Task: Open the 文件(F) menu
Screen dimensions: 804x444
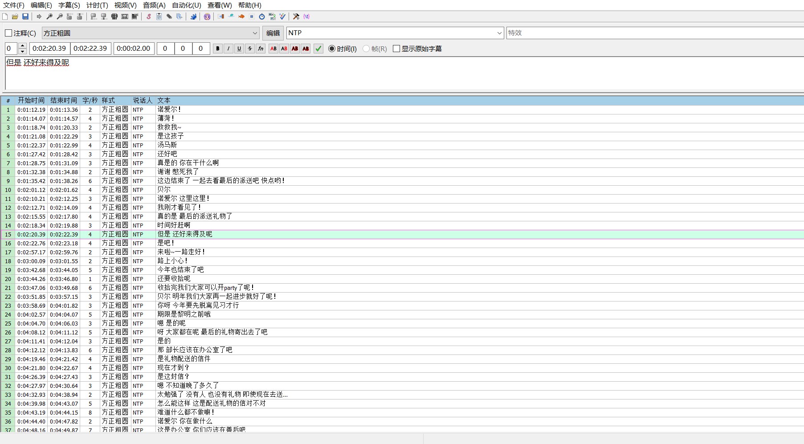Action: pyautogui.click(x=14, y=5)
